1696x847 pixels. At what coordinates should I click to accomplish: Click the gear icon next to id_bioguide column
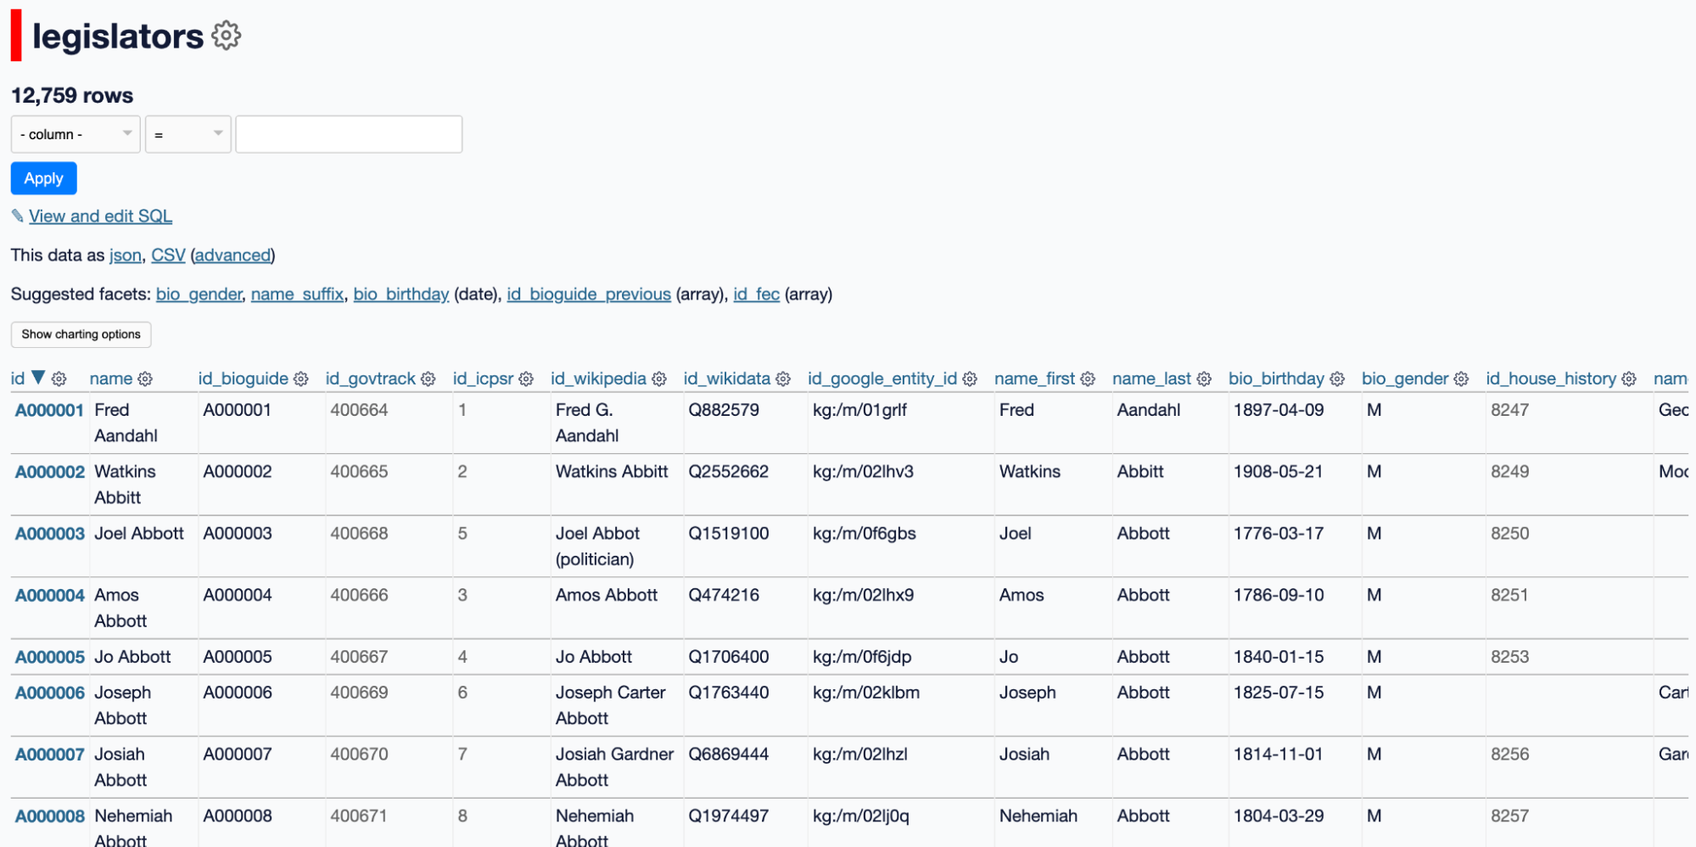point(301,379)
